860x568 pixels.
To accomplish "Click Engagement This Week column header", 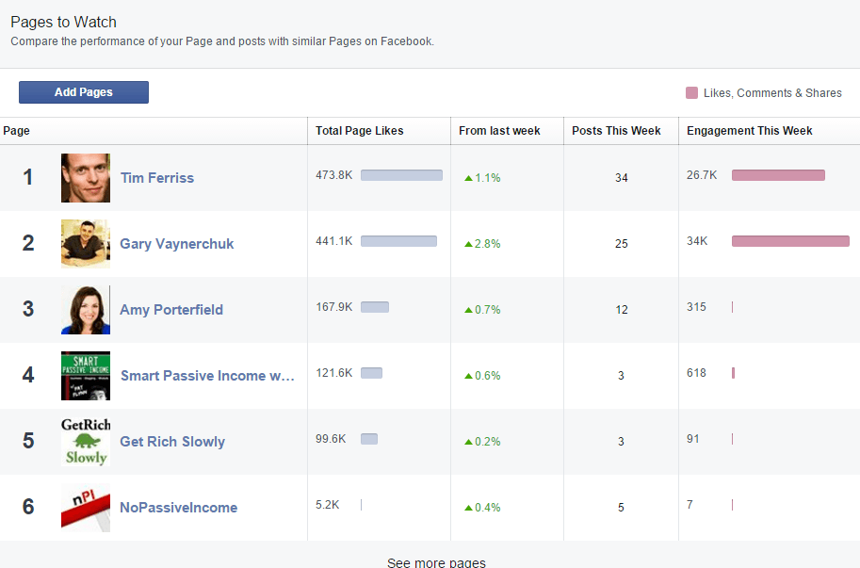I will (749, 131).
